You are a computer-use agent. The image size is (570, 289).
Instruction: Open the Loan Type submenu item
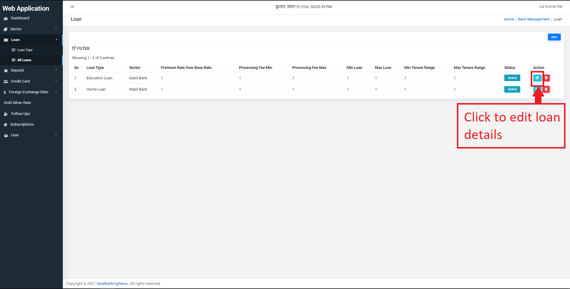pyautogui.click(x=31, y=50)
